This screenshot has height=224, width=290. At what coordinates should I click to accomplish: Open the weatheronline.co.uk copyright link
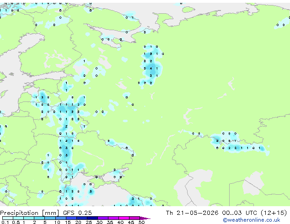[252, 220]
